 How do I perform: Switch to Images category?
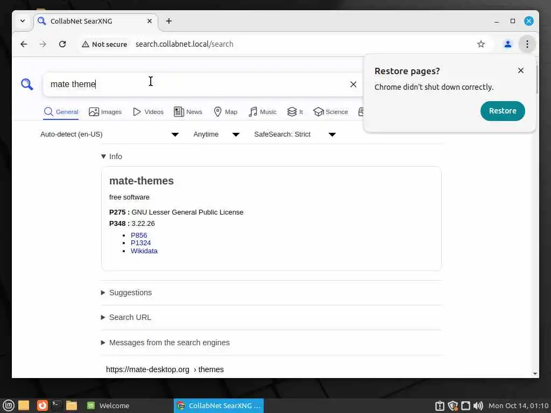coord(105,112)
